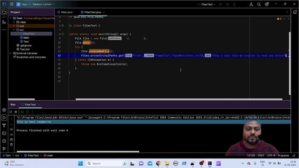
Task: Toggle soft-wrap in the console
Action: [11, 129]
